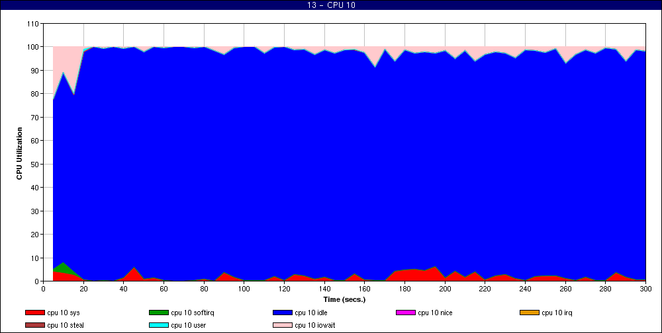The height and width of the screenshot is (333, 662).
Task: Click the 20 tick on the time axis
Action: (83, 289)
